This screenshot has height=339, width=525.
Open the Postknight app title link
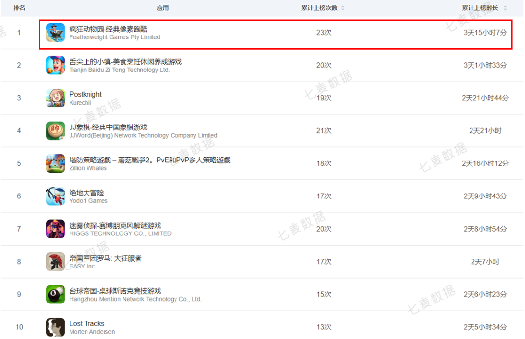coord(86,94)
